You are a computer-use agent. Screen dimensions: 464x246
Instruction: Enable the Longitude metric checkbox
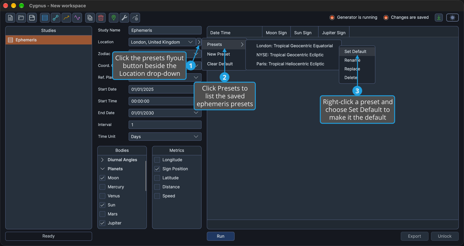click(x=157, y=160)
